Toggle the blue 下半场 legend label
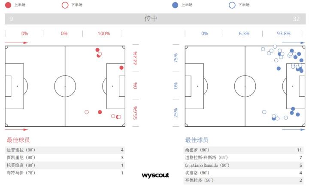 (x=244, y=5)
